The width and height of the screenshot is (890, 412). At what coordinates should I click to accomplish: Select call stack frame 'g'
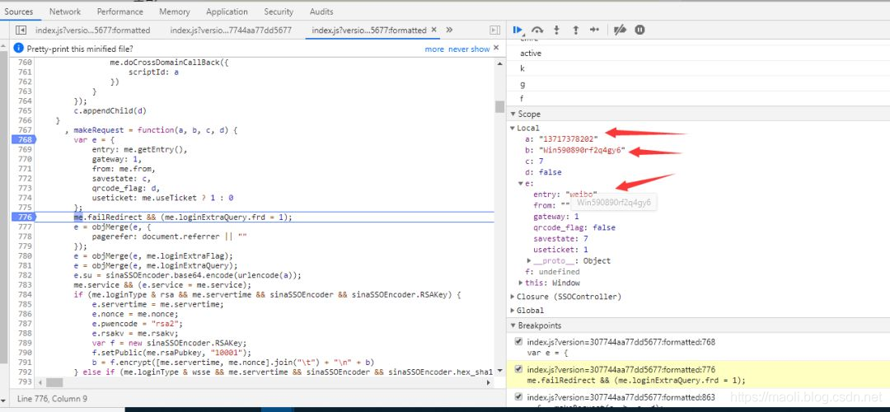(x=522, y=84)
